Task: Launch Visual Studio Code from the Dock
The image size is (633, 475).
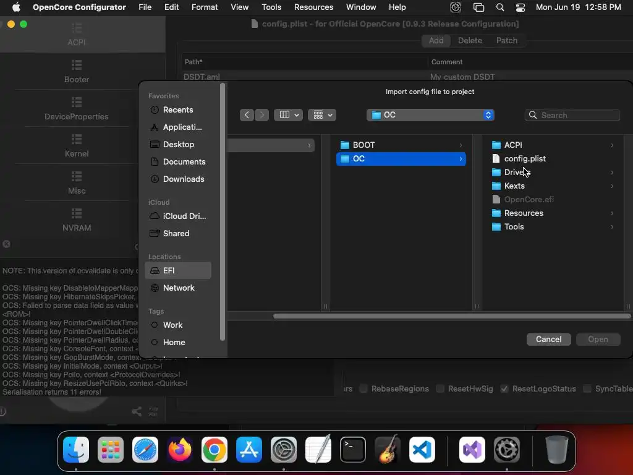Action: point(422,450)
